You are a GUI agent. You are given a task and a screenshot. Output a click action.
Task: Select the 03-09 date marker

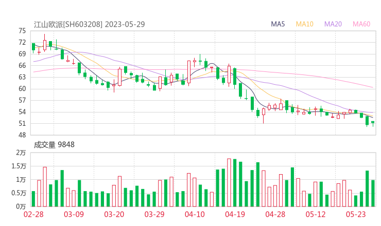point(74,214)
